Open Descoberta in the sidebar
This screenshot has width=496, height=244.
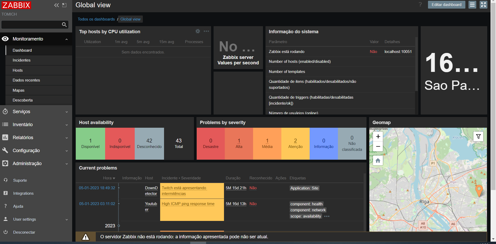tap(39, 100)
